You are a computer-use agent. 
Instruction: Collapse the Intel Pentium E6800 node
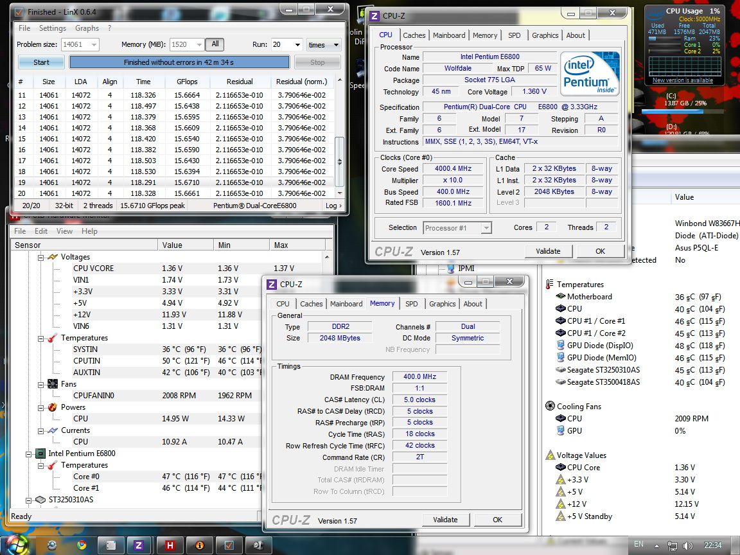[x=29, y=454]
